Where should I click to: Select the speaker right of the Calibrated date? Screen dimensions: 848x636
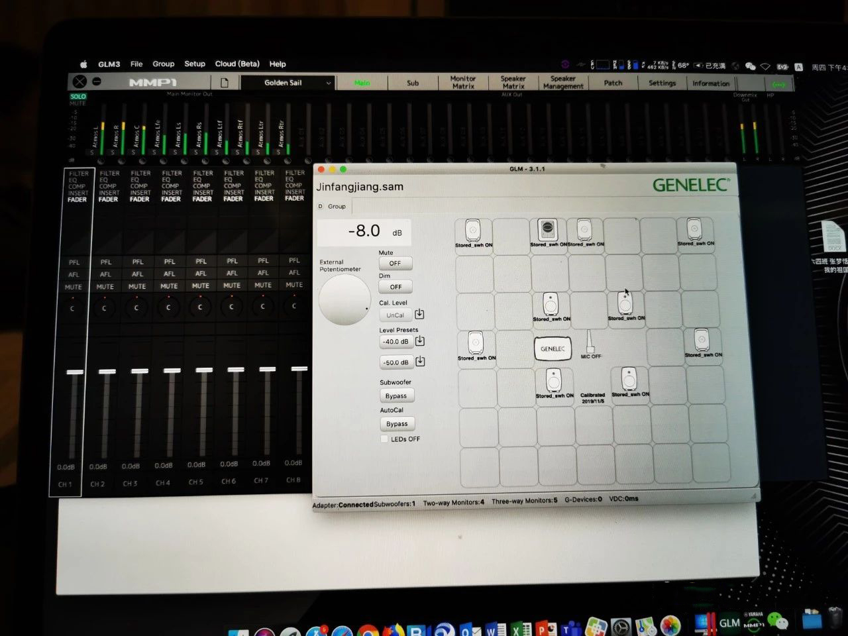tap(629, 380)
